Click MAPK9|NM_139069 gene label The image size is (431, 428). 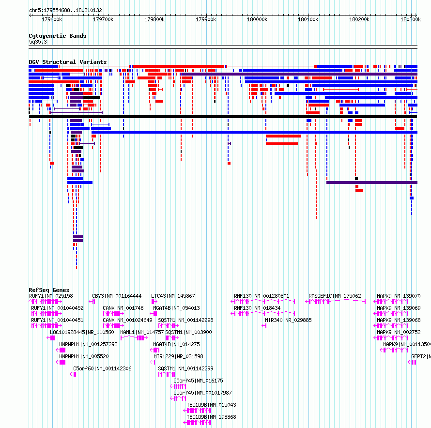coord(399,308)
